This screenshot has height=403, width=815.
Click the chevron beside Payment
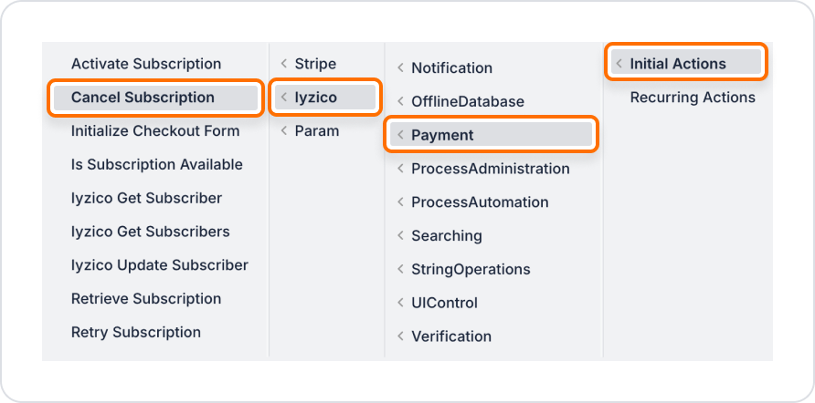[x=400, y=135]
